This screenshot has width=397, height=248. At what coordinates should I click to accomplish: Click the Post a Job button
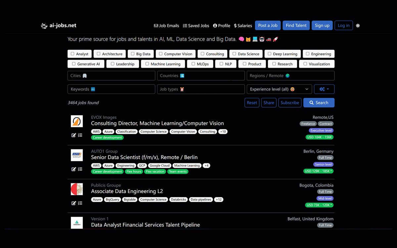coord(268,25)
